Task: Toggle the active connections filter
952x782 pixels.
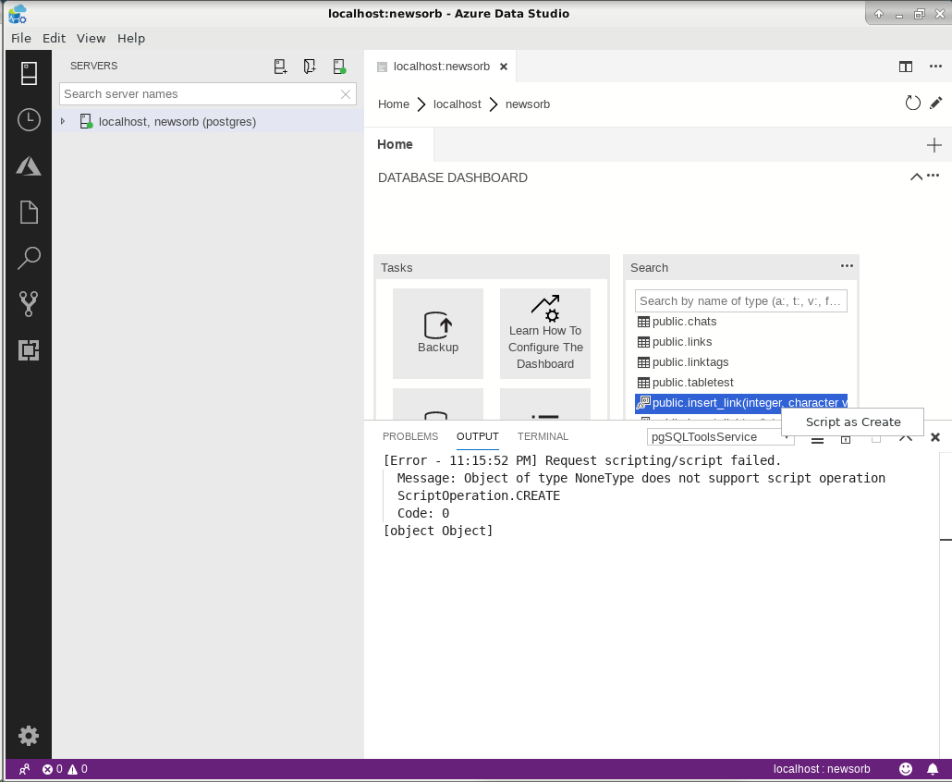Action: [x=339, y=66]
